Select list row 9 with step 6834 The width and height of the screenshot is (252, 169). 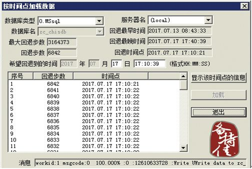click(94, 134)
